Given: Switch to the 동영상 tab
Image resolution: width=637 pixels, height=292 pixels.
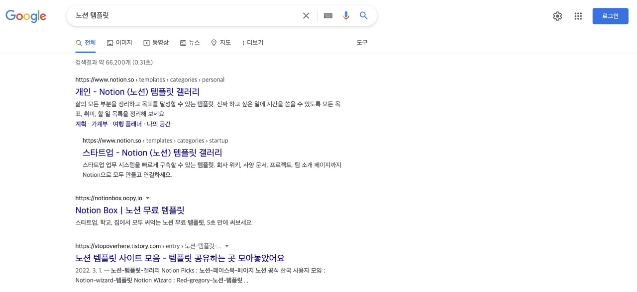Looking at the screenshot, I should coord(156,43).
